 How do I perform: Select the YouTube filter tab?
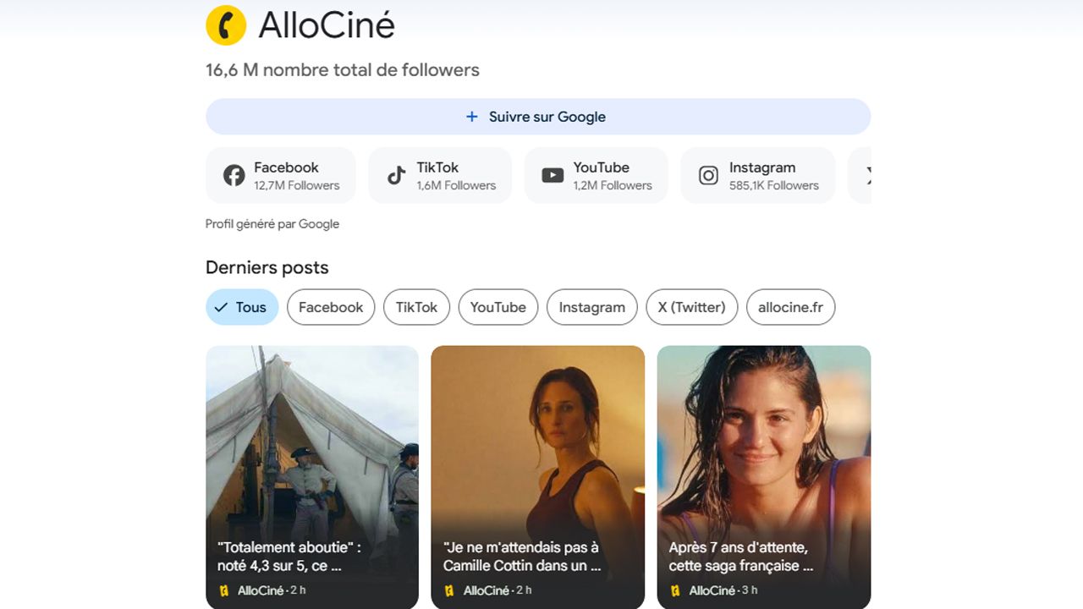pos(498,307)
